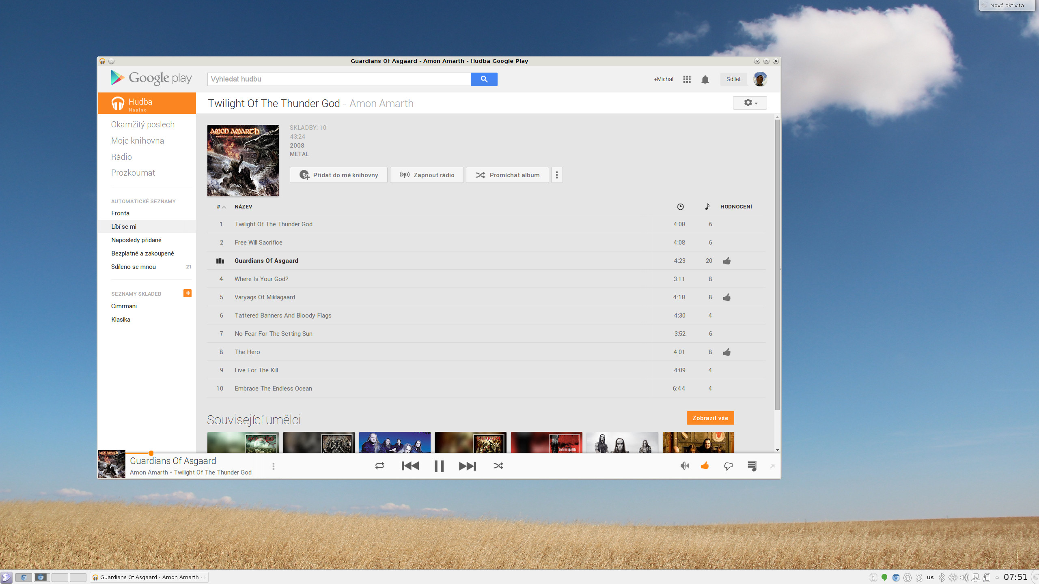Toggle repeat playback
1039x584 pixels.
click(x=379, y=466)
